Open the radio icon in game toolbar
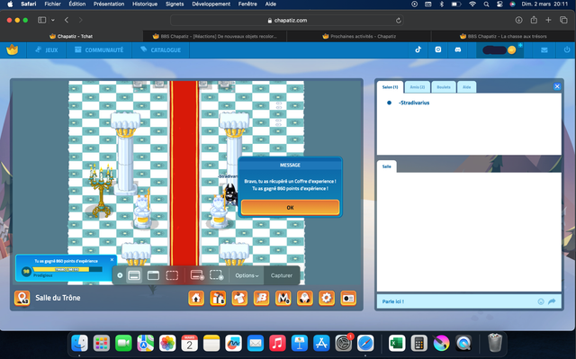 [x=348, y=298]
